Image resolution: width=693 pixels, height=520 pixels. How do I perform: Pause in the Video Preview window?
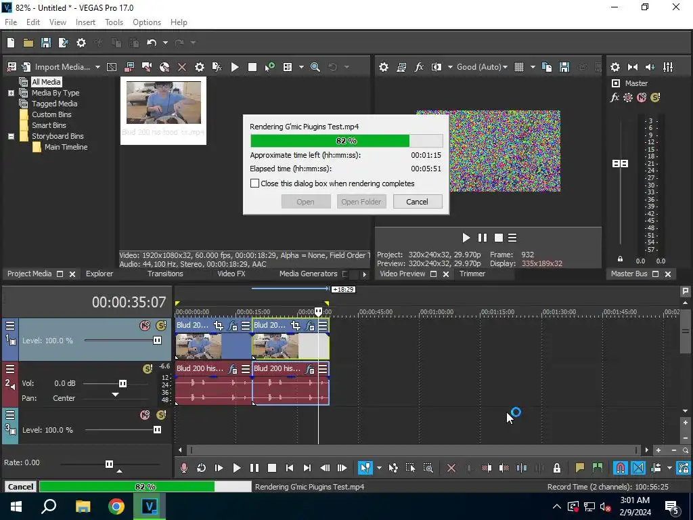coord(482,238)
